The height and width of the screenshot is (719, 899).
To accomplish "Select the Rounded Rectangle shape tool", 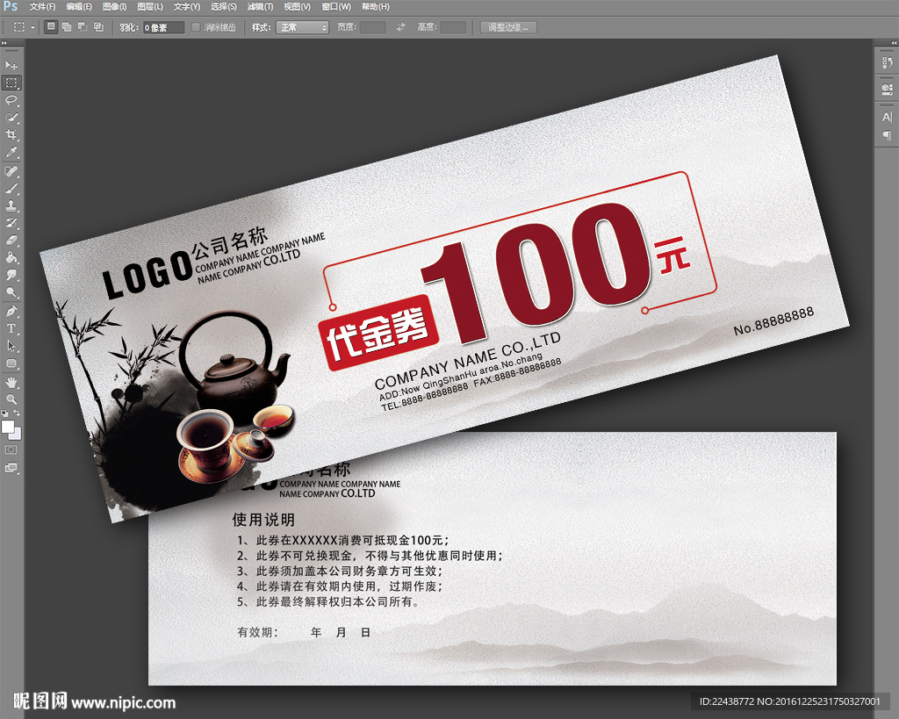I will click(11, 363).
